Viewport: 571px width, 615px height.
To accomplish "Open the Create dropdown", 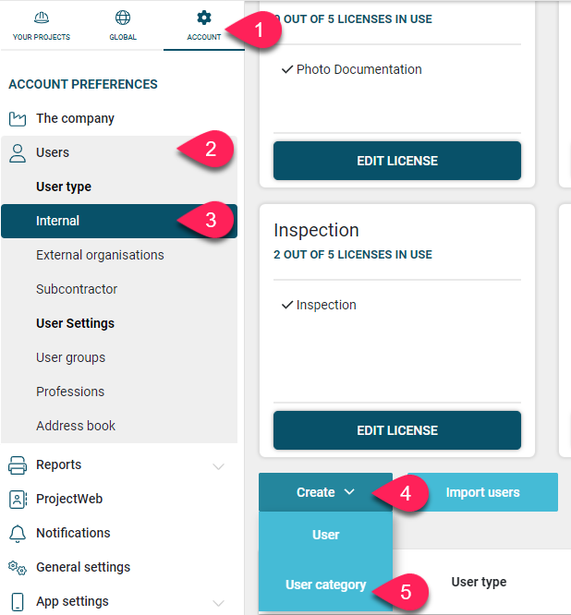I will pyautogui.click(x=326, y=492).
